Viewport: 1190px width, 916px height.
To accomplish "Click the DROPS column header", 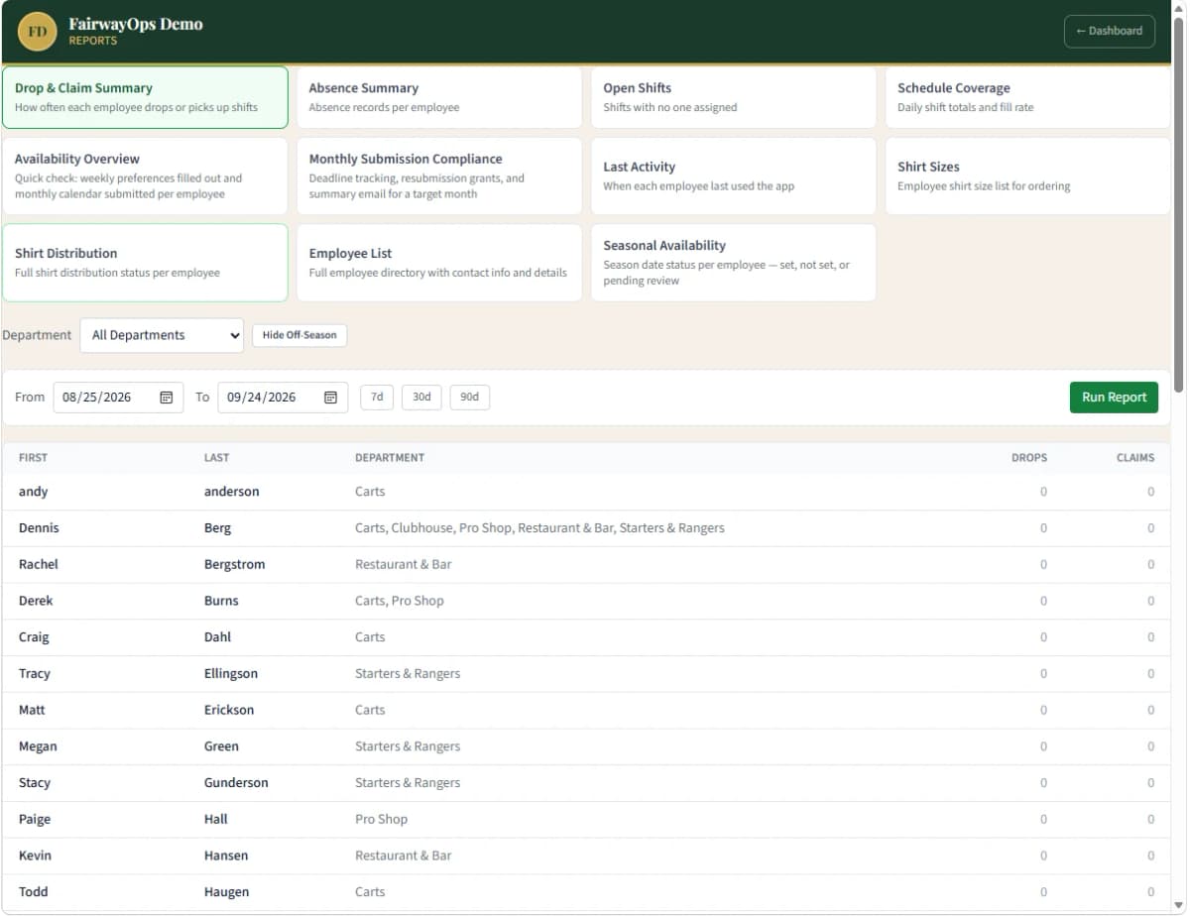I will click(x=1029, y=458).
